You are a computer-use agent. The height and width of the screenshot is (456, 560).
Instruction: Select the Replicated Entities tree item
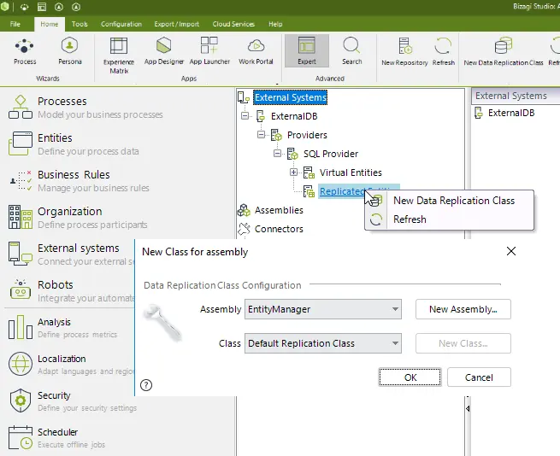tap(359, 191)
